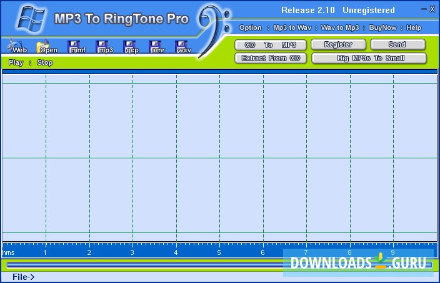Screen dimensions: 440x283
Task: Open the Option menu
Action: point(250,27)
